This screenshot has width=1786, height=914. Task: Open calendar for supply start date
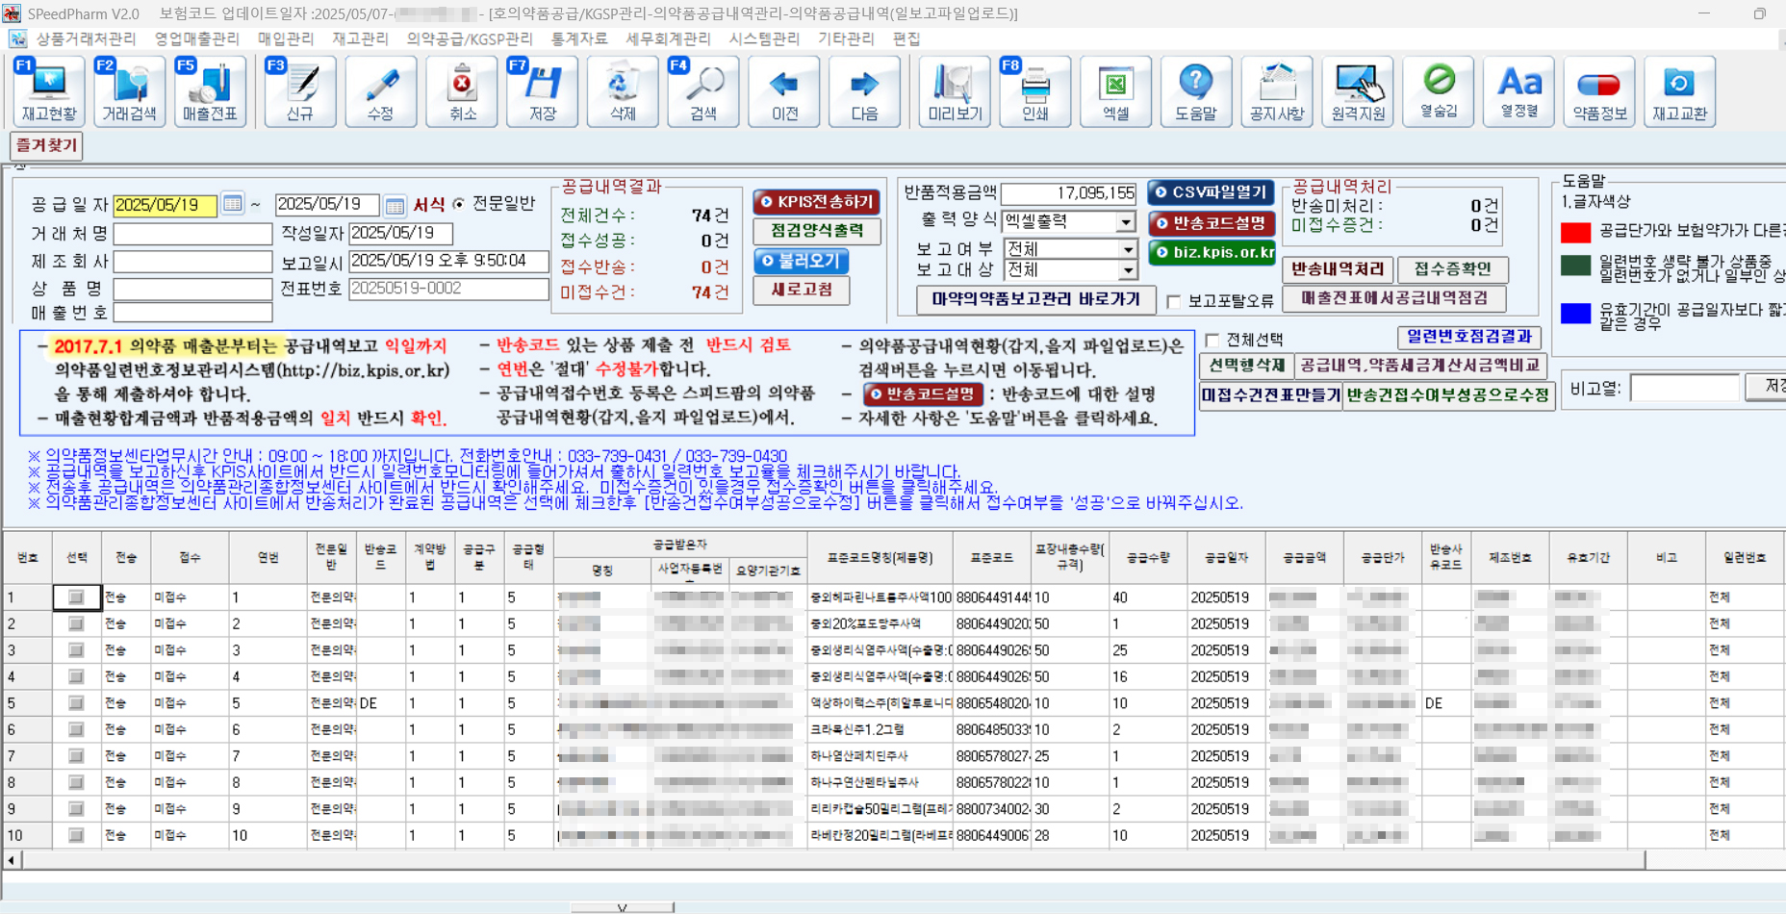(x=233, y=204)
